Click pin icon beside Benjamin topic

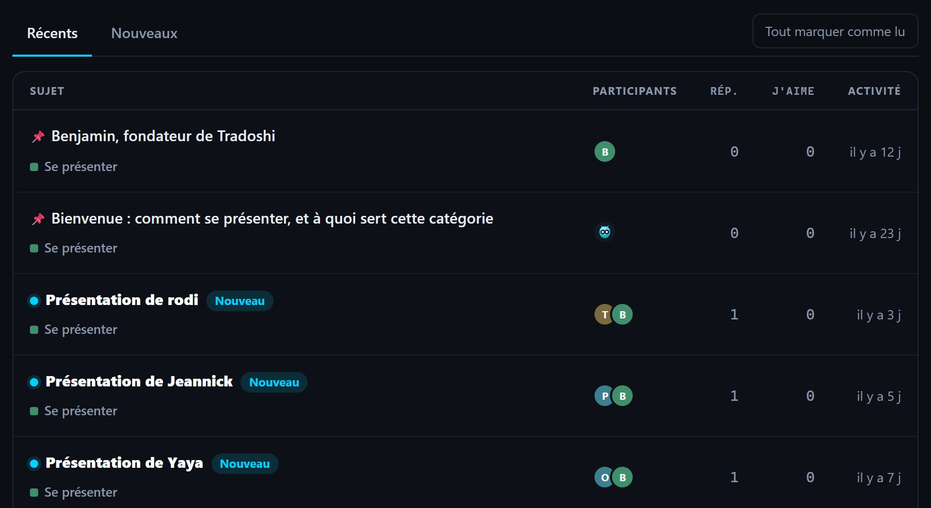[38, 137]
